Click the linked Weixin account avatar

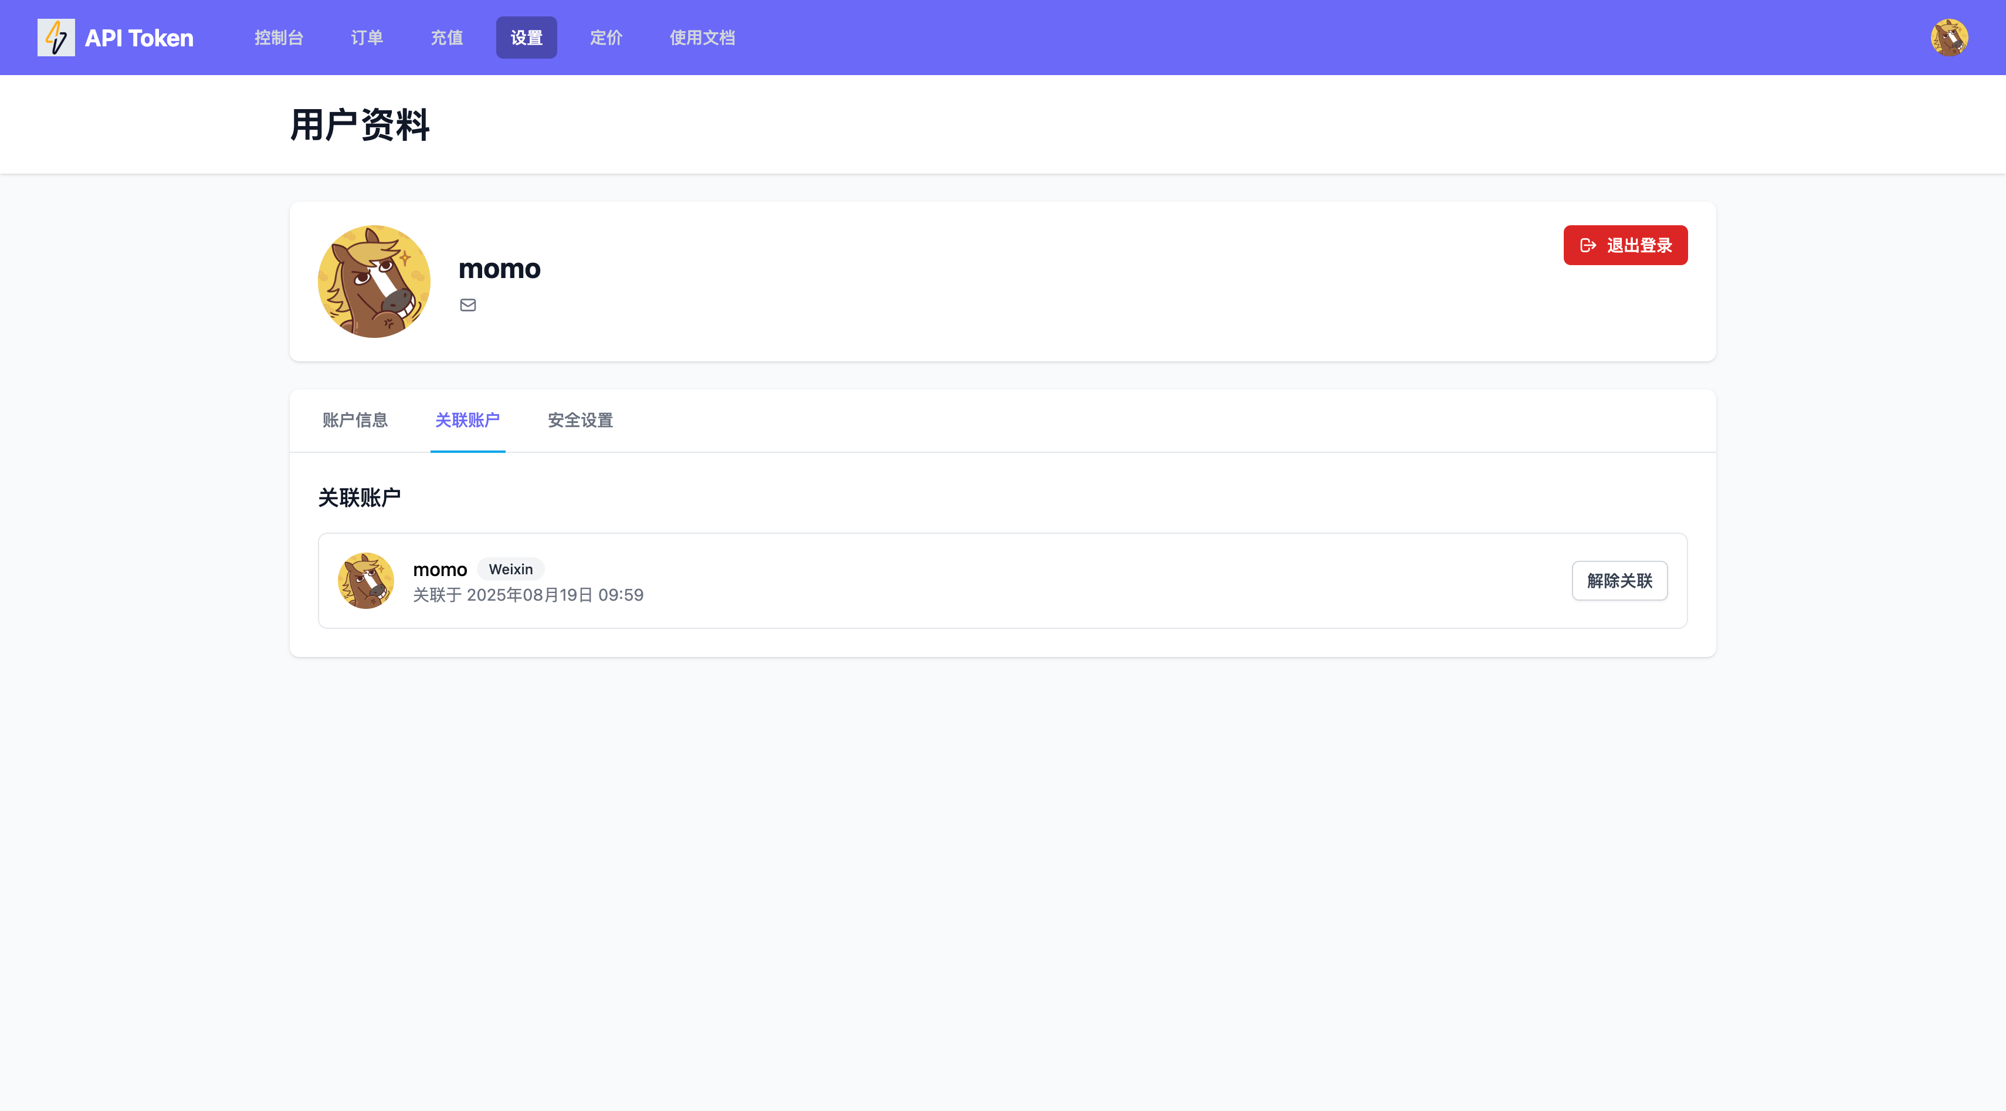point(365,581)
